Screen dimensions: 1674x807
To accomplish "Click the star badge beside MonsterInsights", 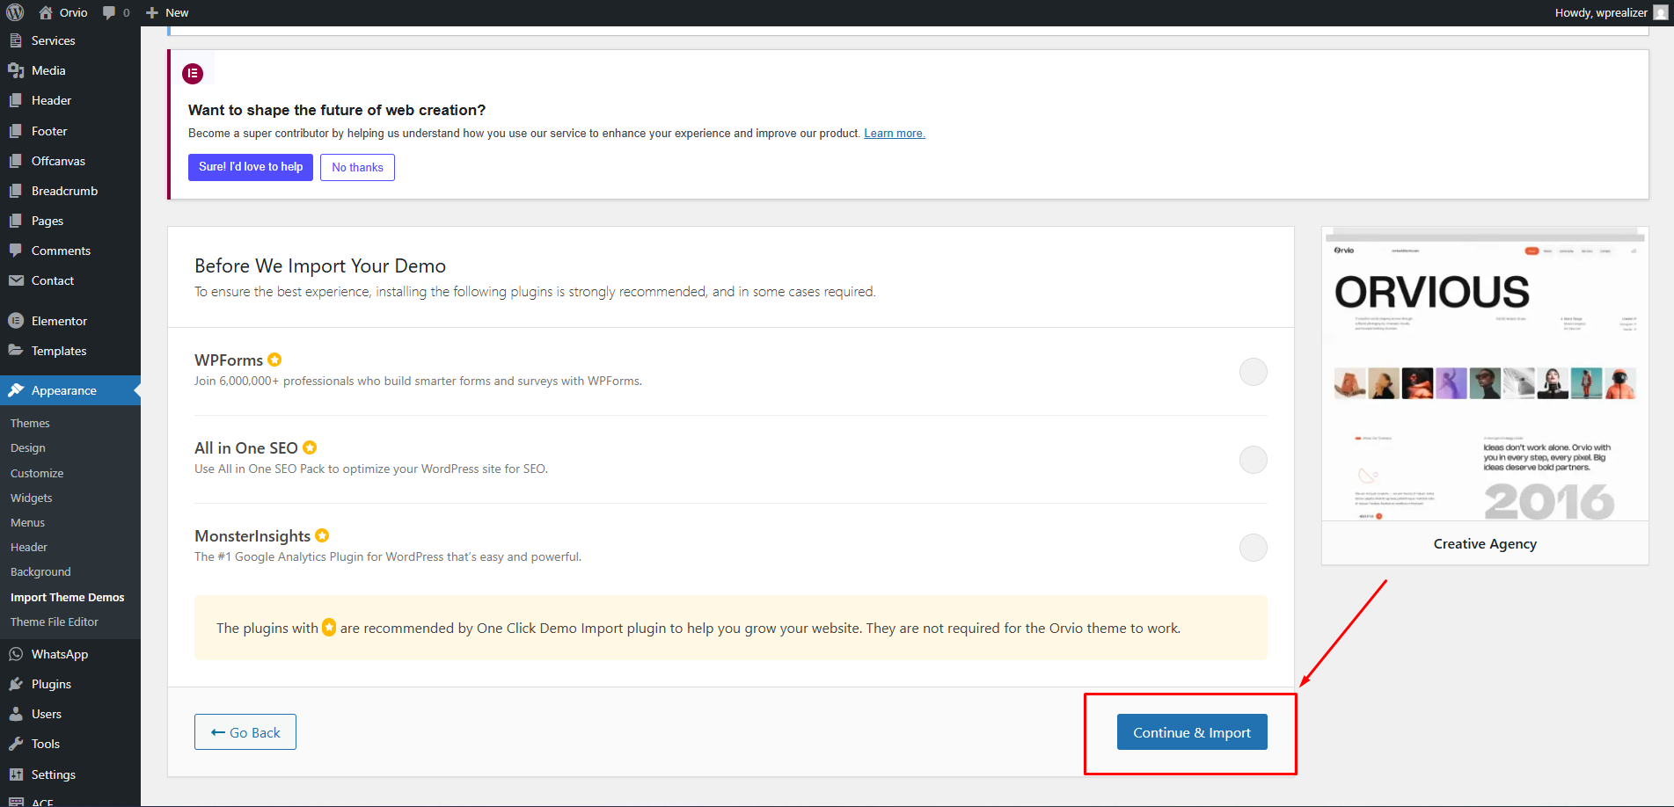I will click(322, 535).
